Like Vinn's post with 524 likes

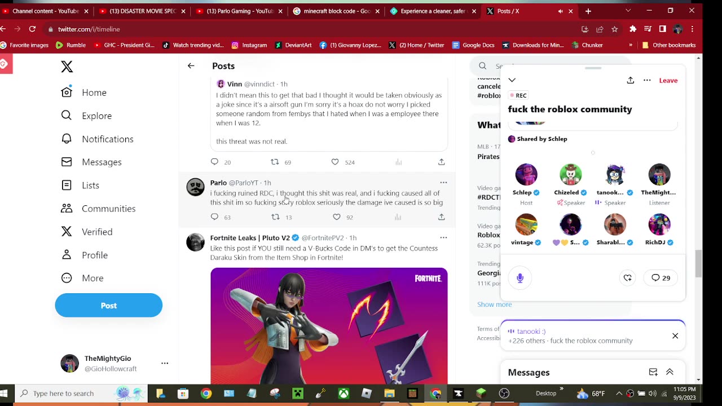click(x=335, y=162)
